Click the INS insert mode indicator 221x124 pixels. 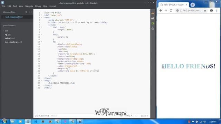pos(121,116)
